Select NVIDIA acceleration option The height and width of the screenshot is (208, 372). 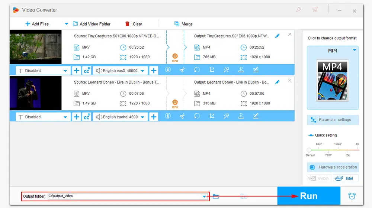click(319, 178)
